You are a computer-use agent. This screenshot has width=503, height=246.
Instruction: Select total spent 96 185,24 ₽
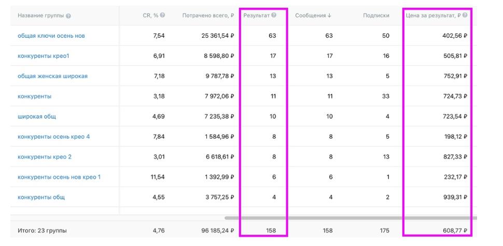point(218,230)
